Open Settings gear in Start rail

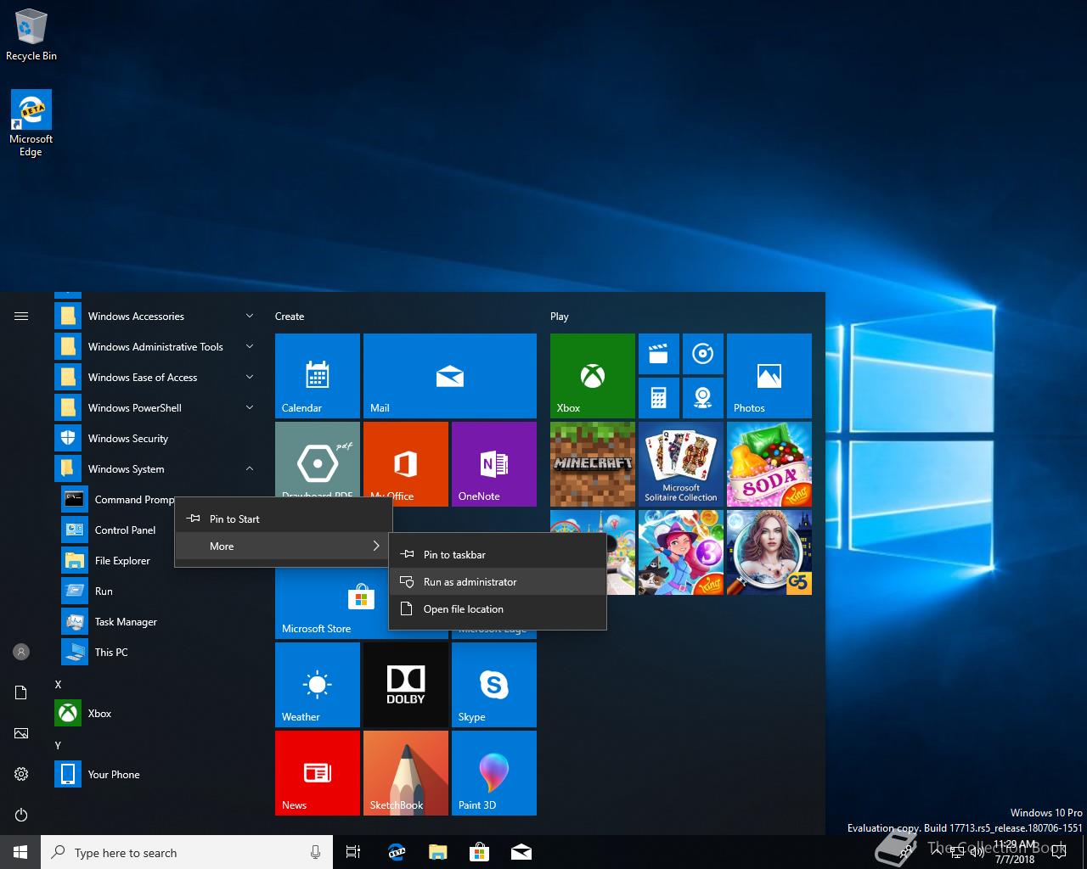click(x=21, y=774)
